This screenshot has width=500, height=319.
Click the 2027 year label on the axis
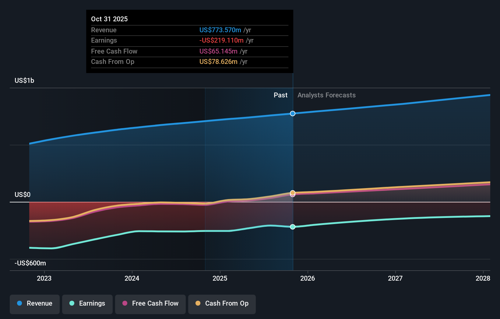[395, 278]
